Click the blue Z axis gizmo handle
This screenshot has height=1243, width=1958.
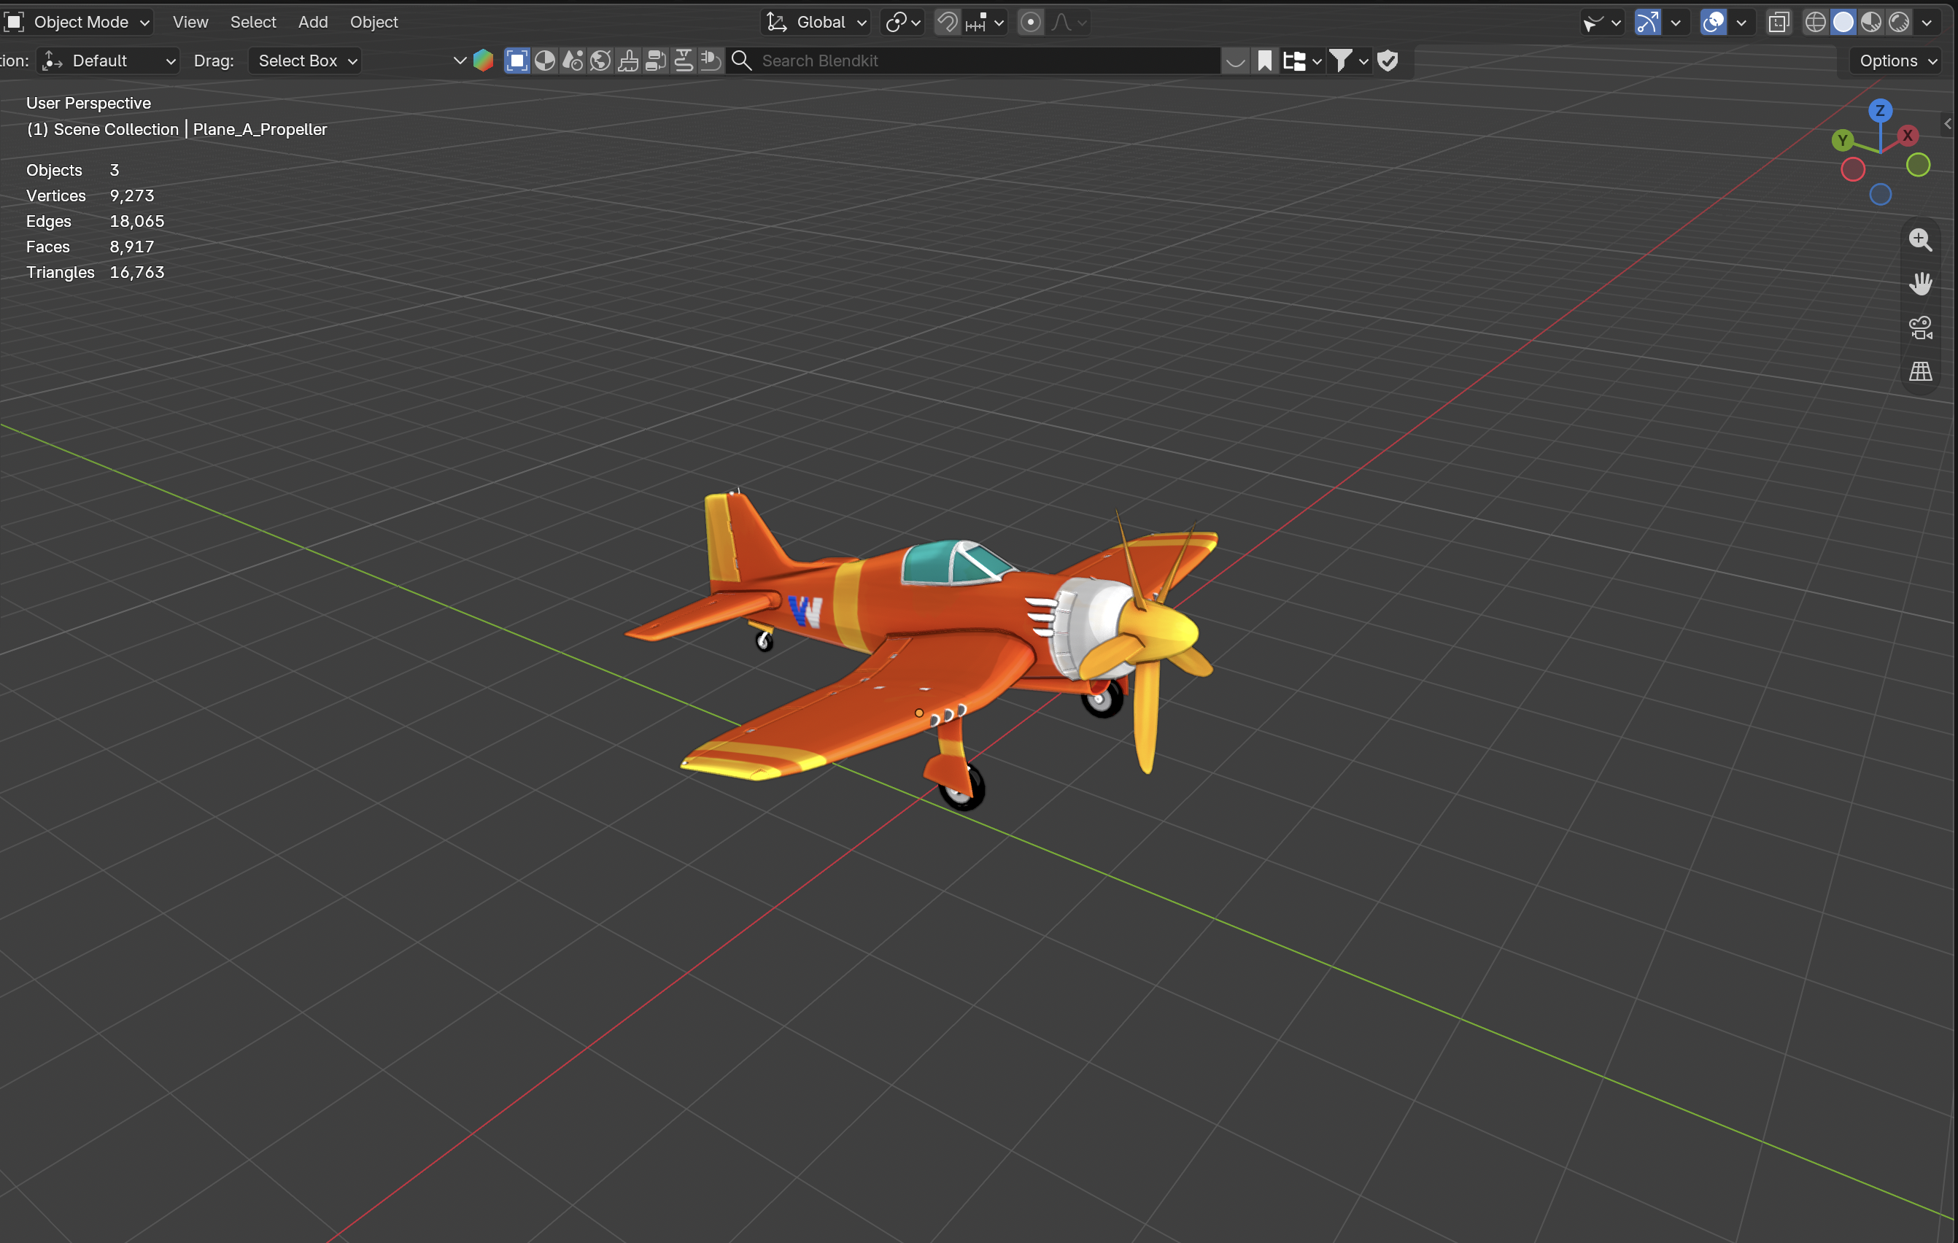pyautogui.click(x=1880, y=111)
